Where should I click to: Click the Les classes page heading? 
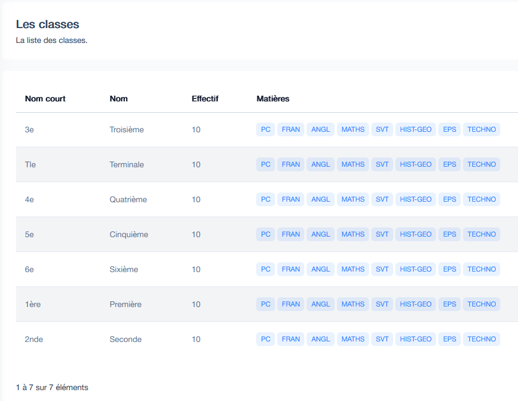(48, 25)
